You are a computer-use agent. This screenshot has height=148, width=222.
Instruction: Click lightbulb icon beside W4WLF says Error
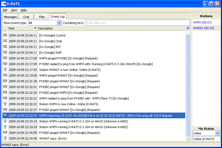(x=5, y=138)
